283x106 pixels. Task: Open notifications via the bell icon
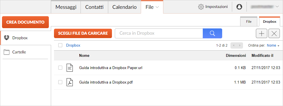(x=239, y=7)
